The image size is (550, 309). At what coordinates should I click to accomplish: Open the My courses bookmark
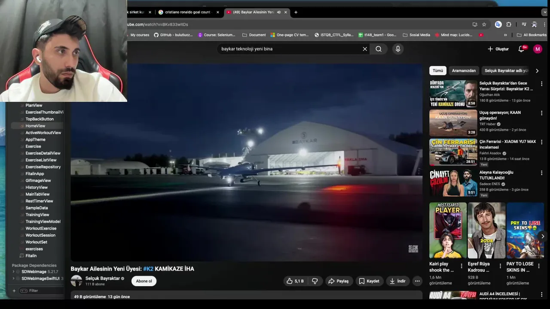tap(140, 35)
